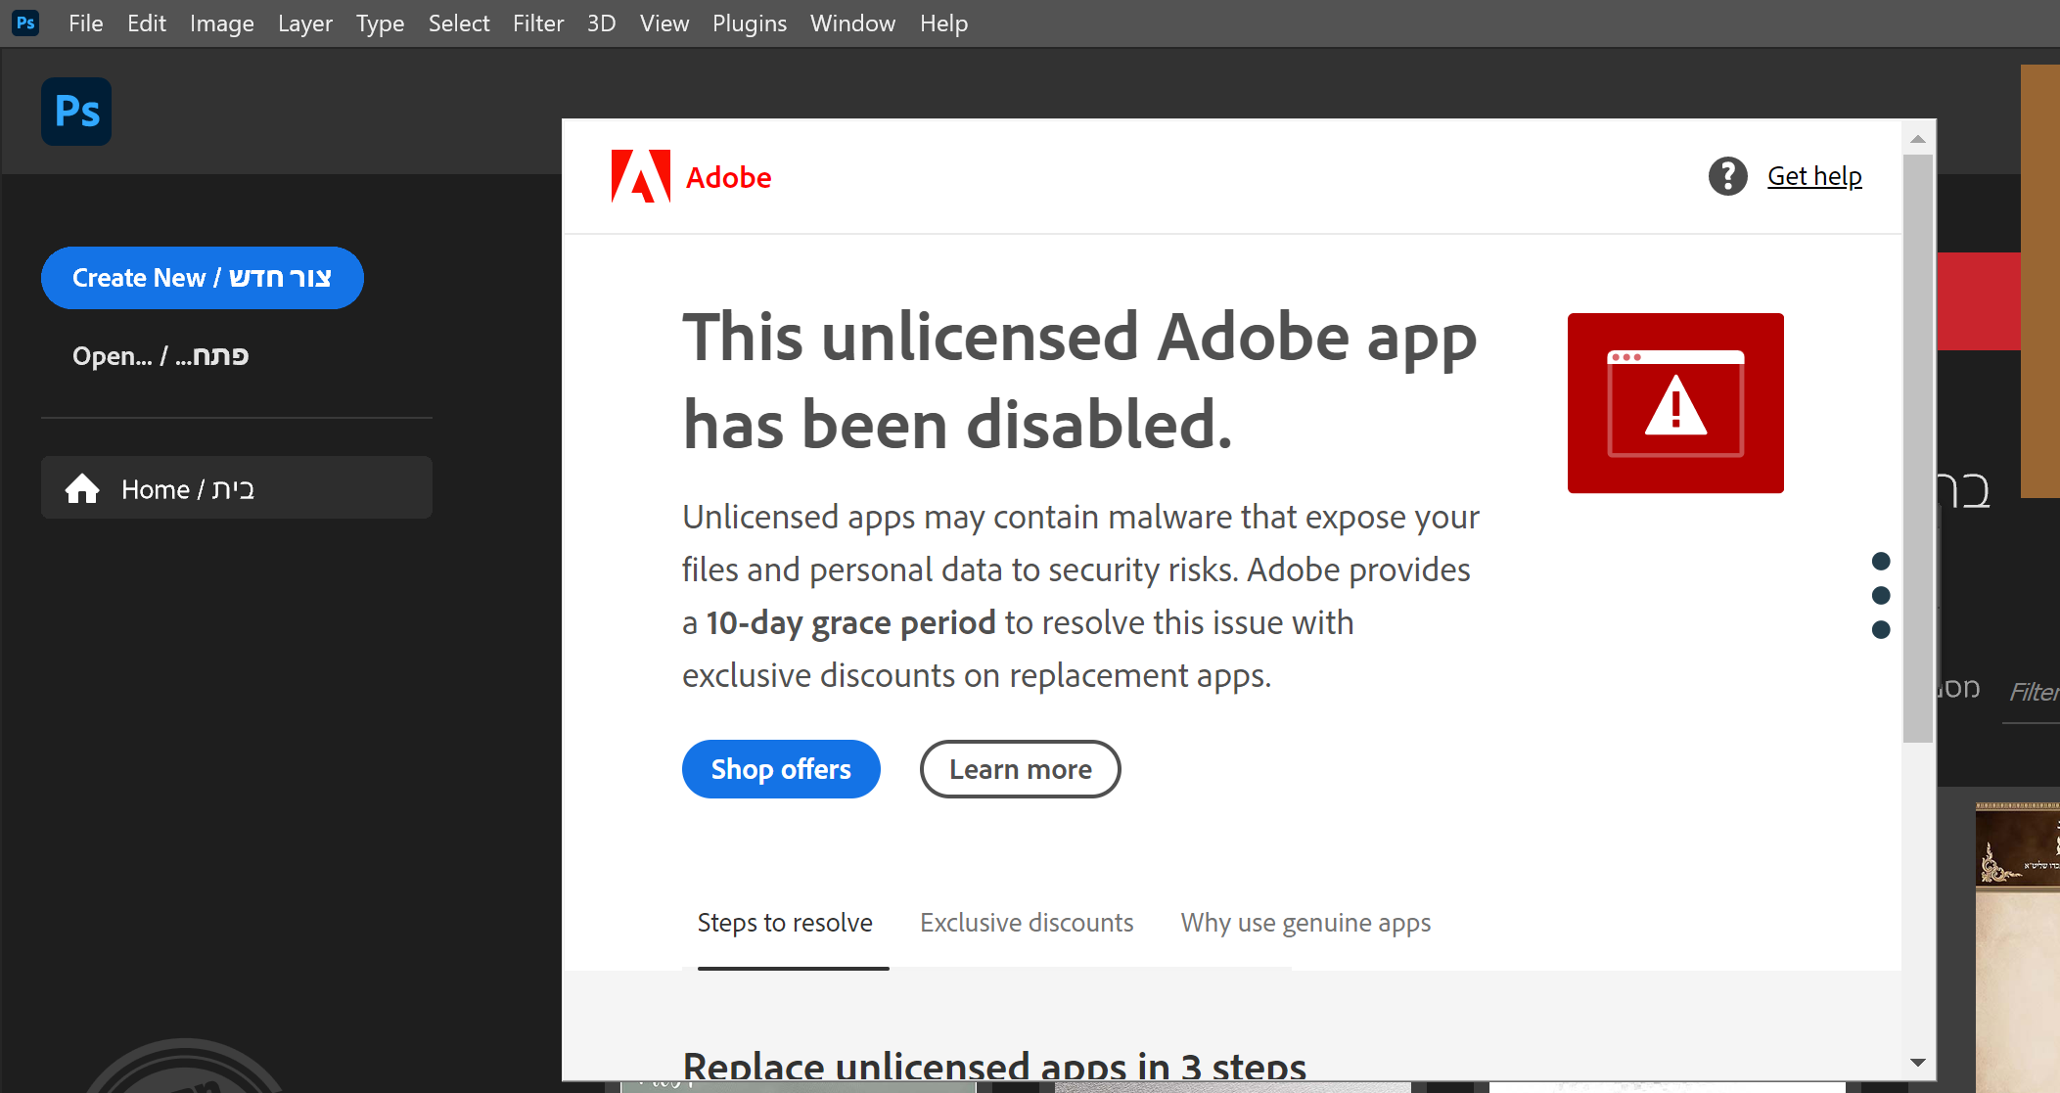
Task: Click the Ps icon in the menu bar
Action: click(x=25, y=23)
